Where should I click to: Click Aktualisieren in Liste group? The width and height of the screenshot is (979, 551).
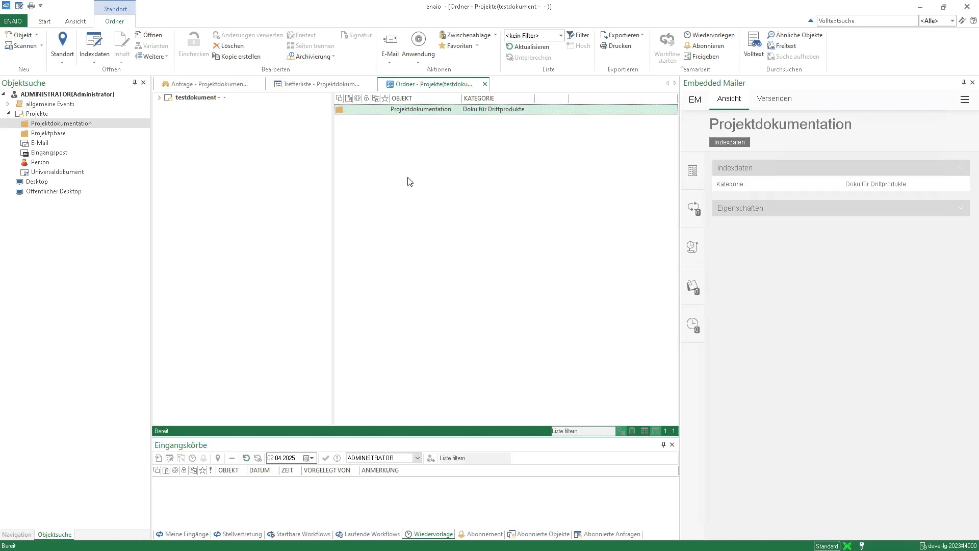click(x=527, y=46)
